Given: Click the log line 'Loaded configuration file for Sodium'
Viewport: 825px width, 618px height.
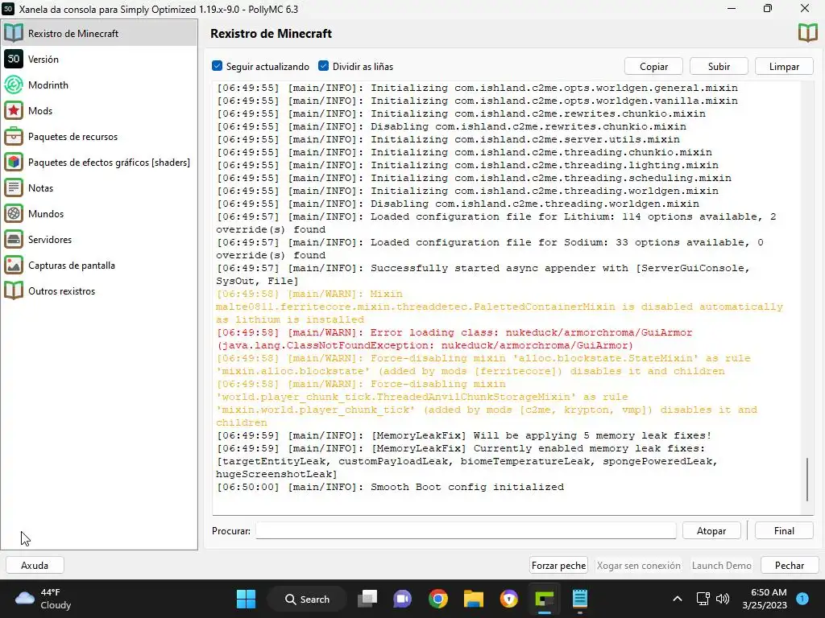Looking at the screenshot, I should [490, 249].
